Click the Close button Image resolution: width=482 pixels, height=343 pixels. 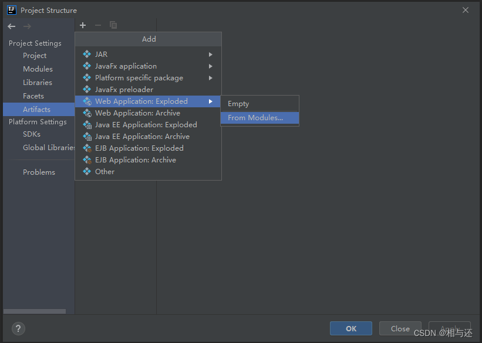pos(400,328)
